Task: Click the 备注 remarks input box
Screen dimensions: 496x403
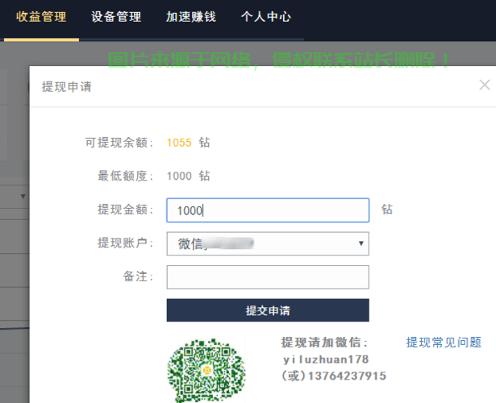Action: (267, 277)
